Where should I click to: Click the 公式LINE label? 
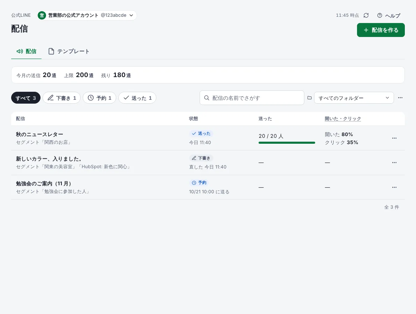(x=21, y=15)
